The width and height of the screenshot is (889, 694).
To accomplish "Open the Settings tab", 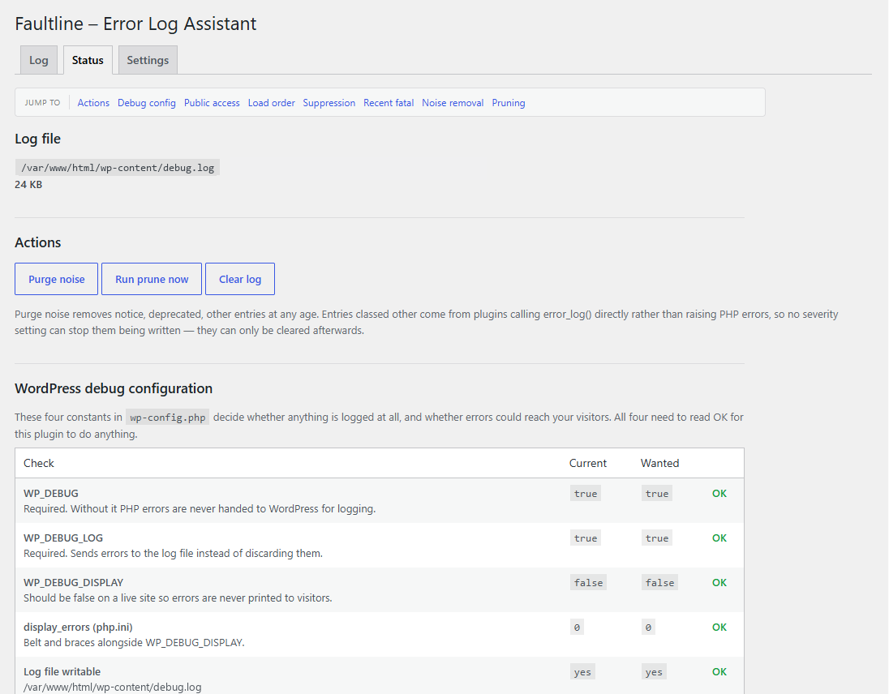I will [x=148, y=60].
